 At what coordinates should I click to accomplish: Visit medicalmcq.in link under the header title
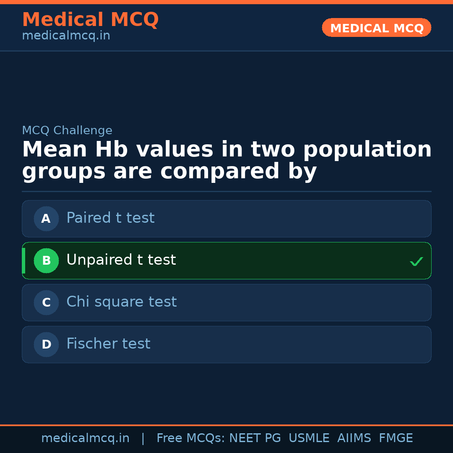point(66,36)
